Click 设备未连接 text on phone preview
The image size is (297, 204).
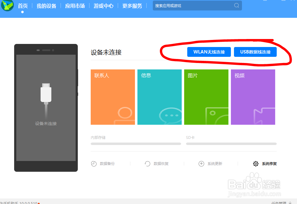[46, 124]
